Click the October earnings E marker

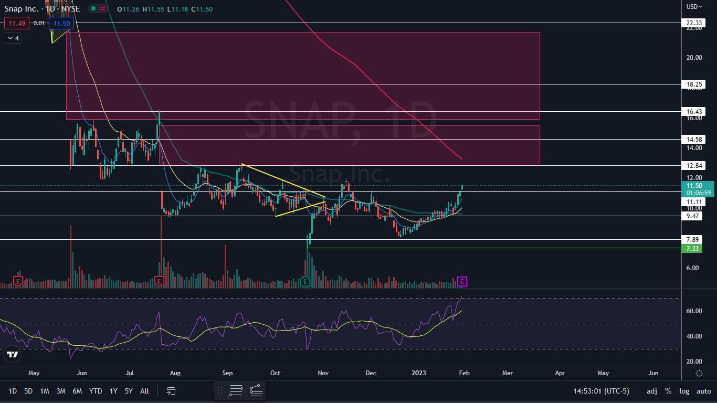[304, 282]
